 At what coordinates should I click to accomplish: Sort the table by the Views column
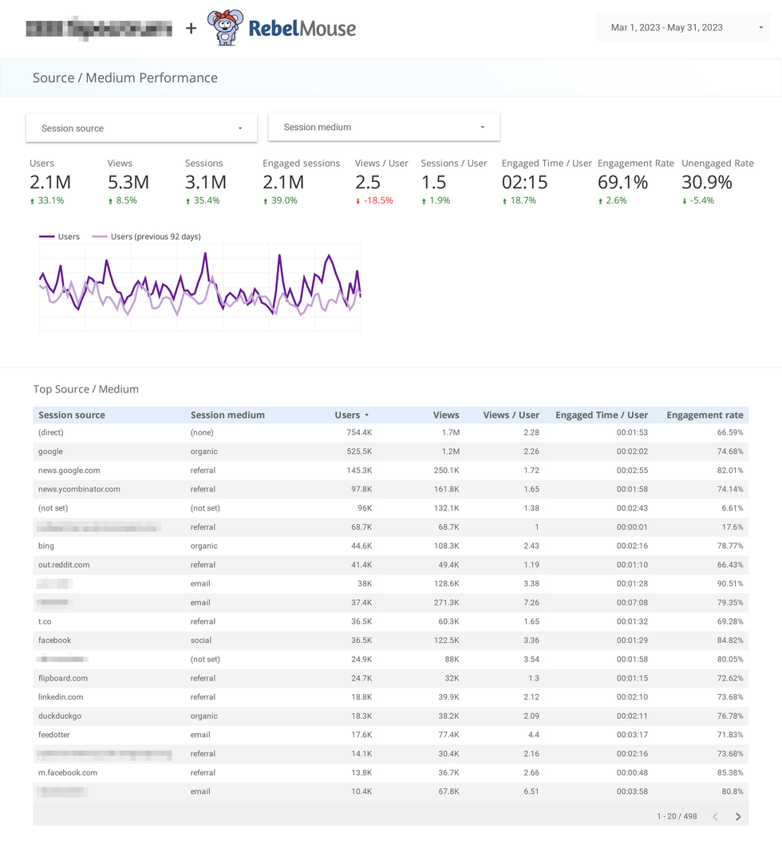point(445,415)
